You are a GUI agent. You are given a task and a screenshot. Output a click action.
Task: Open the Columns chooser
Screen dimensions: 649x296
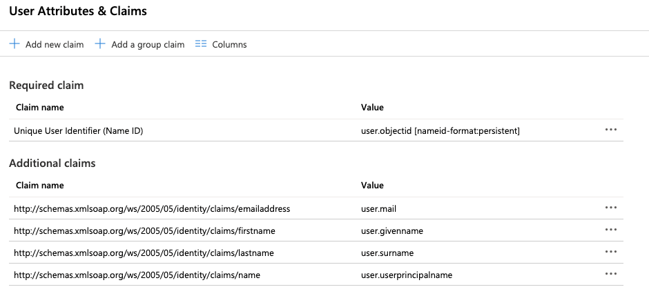pyautogui.click(x=229, y=45)
